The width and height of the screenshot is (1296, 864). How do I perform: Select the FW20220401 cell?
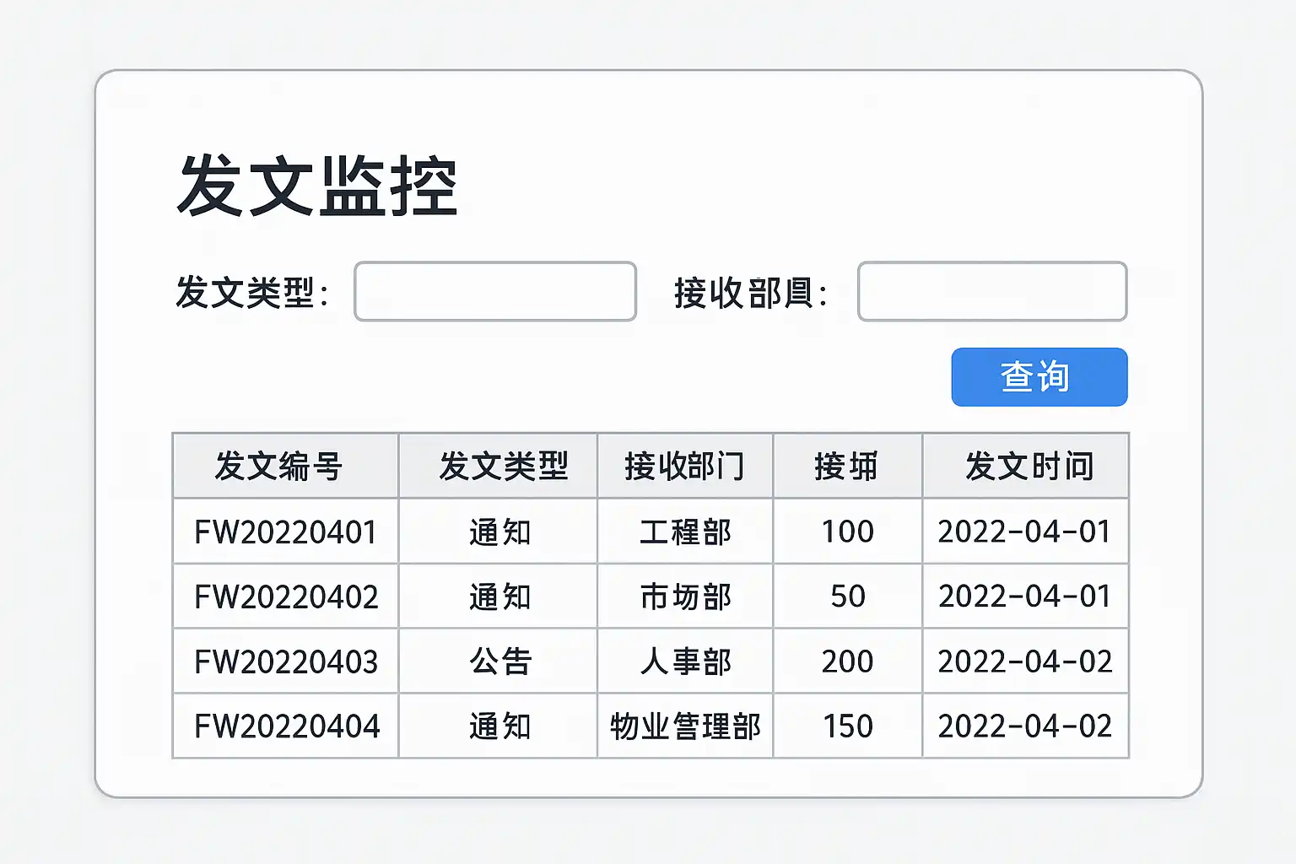[x=285, y=532]
